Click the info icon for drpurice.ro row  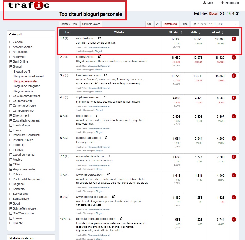pyautogui.click(x=234, y=116)
